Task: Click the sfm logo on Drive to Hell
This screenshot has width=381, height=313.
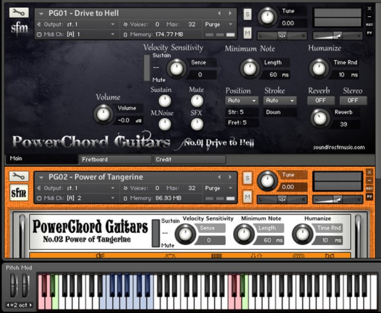Action: click(19, 28)
